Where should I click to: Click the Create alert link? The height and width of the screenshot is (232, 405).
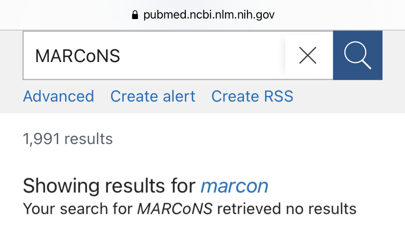click(153, 96)
